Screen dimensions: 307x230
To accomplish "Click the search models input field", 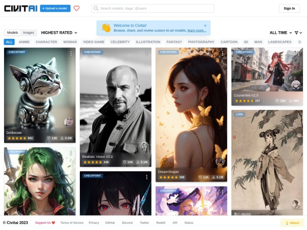I will (153, 8).
